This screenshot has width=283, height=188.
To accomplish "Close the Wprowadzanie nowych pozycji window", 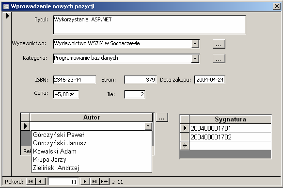I will click(x=277, y=6).
